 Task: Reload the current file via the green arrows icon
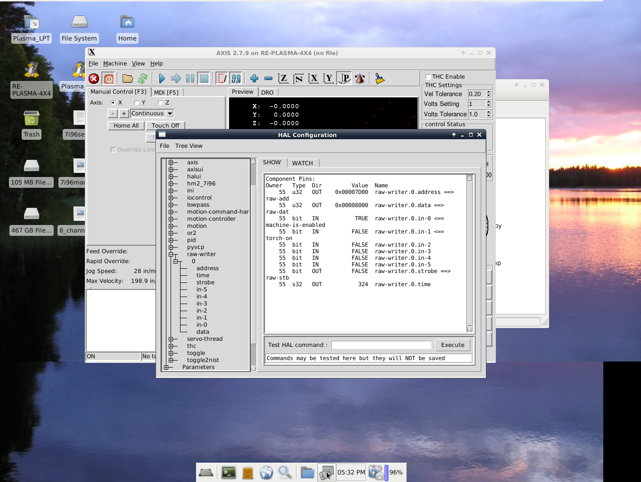(143, 79)
